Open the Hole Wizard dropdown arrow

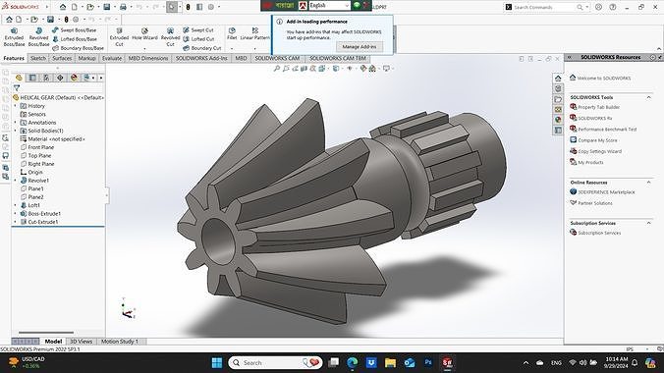[x=144, y=48]
